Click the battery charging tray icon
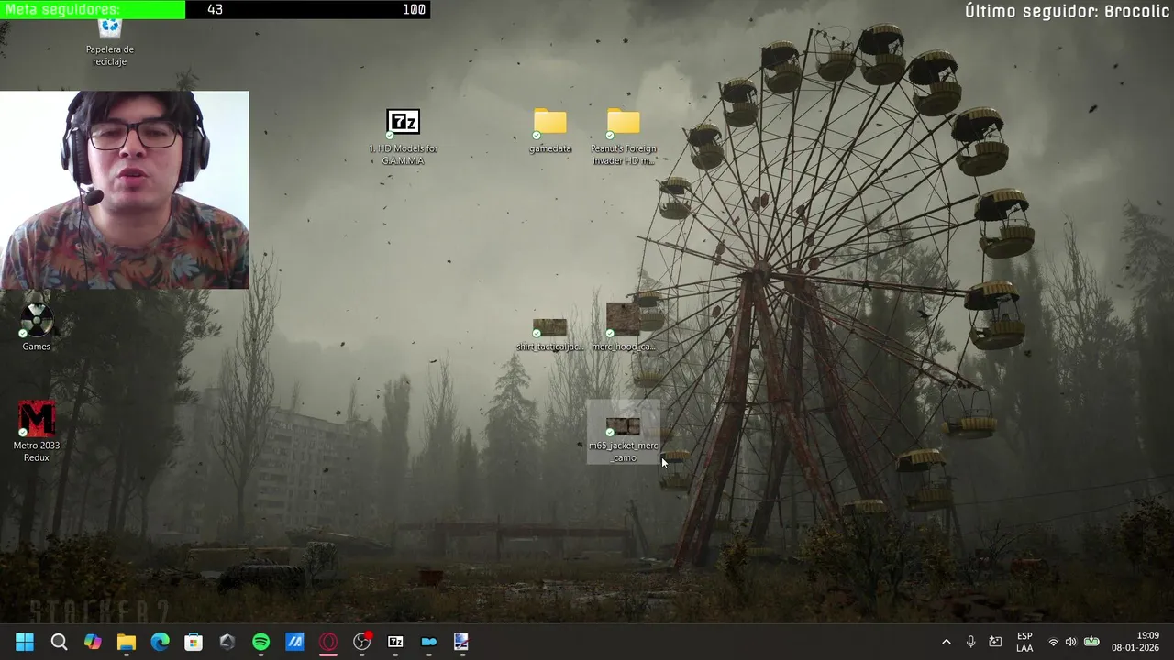The height and width of the screenshot is (660, 1174). [x=1091, y=642]
